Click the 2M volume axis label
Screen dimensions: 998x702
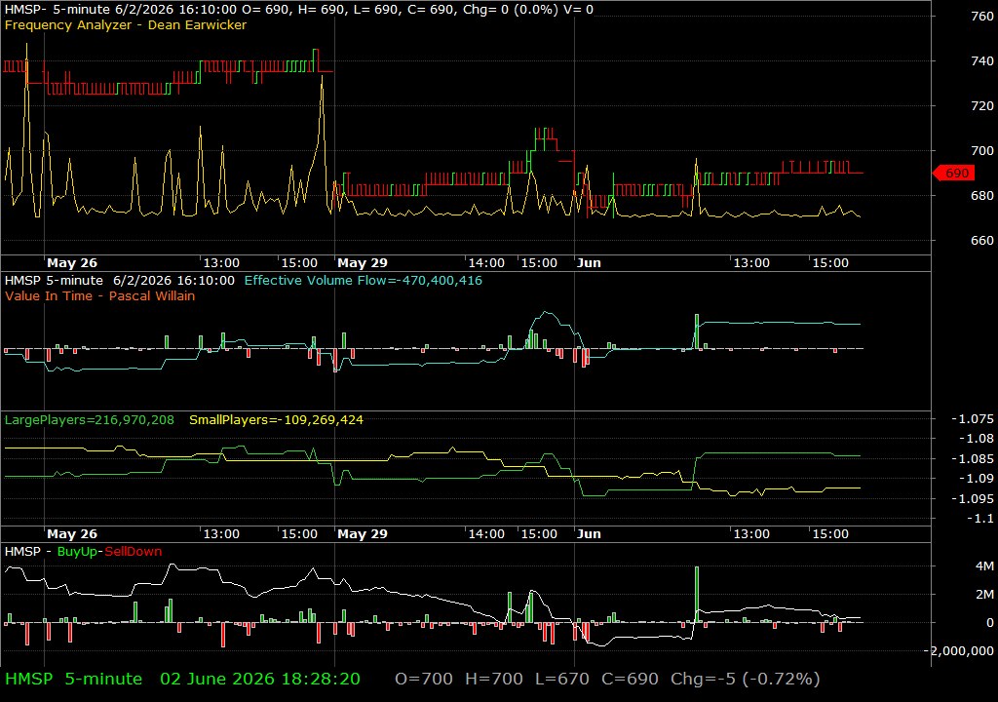click(x=984, y=595)
